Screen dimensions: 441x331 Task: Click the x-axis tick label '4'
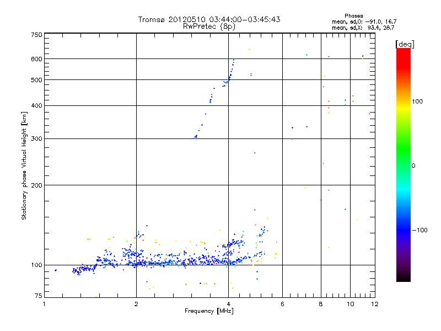228,304
